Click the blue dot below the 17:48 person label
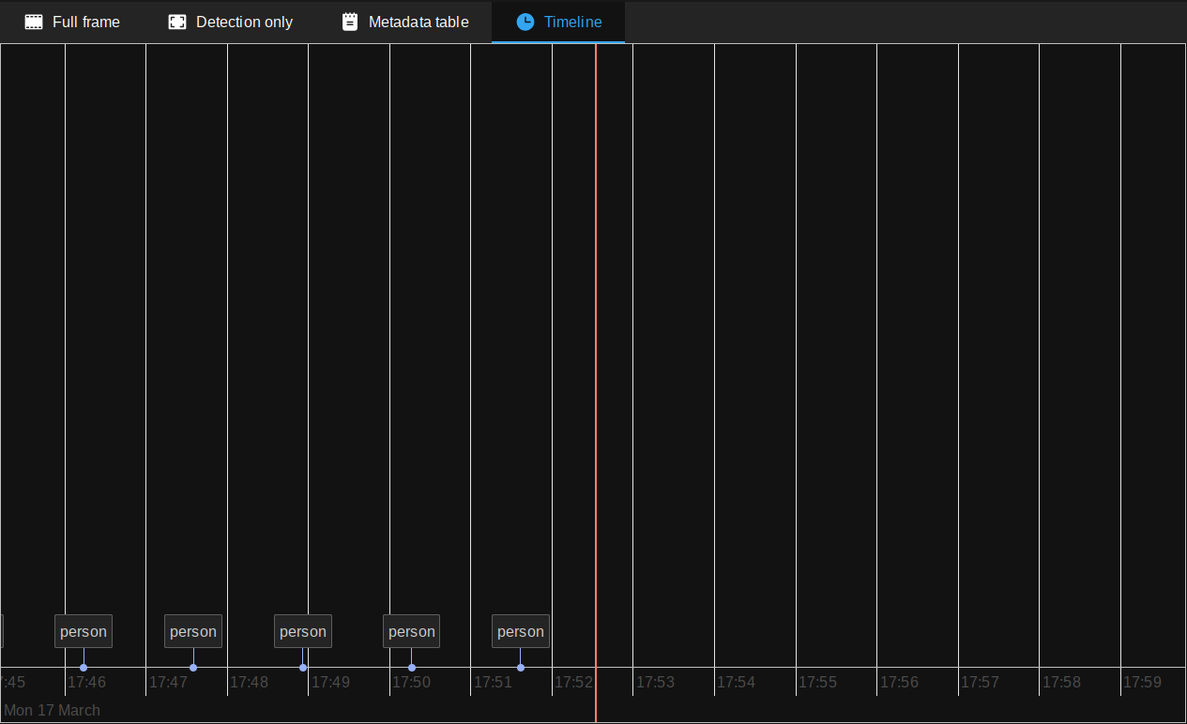Viewport: 1187px width, 724px height. tap(302, 667)
